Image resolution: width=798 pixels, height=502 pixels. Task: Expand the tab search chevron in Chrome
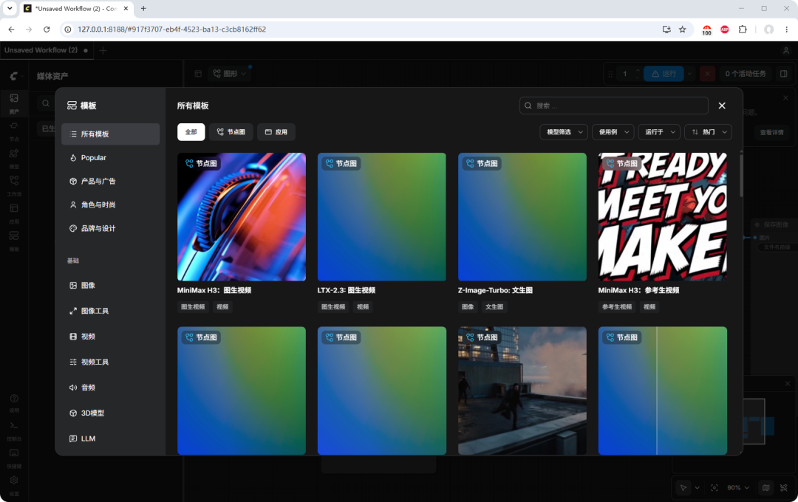[10, 9]
